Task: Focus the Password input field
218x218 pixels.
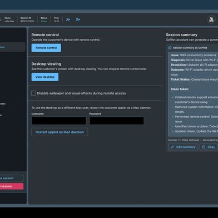Action: coord(117,121)
